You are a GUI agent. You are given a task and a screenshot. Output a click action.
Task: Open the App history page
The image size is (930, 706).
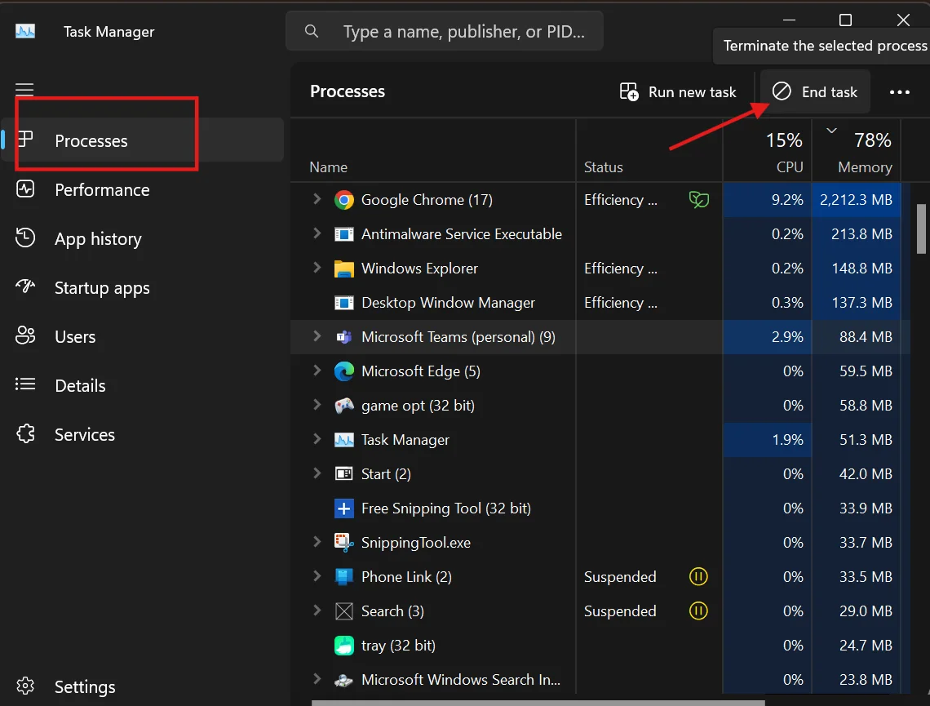pos(143,238)
